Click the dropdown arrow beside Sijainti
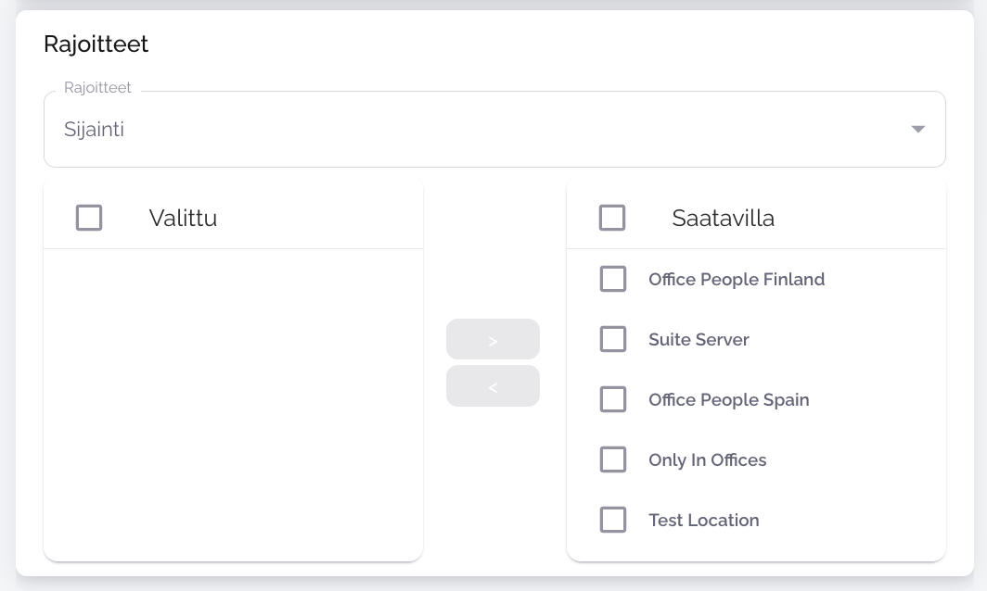987x591 pixels. point(917,130)
